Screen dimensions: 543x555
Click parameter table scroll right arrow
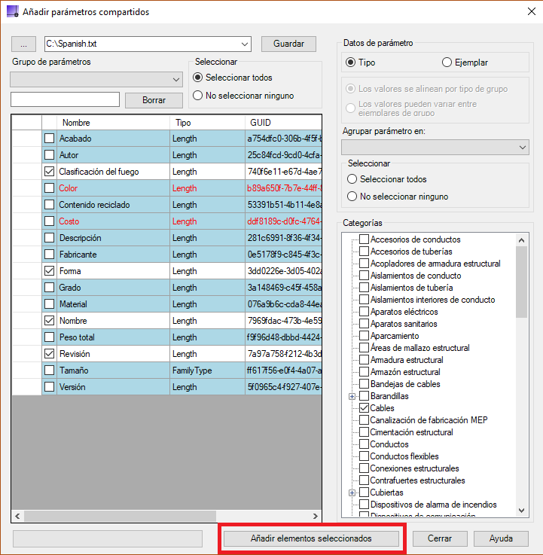[316, 516]
